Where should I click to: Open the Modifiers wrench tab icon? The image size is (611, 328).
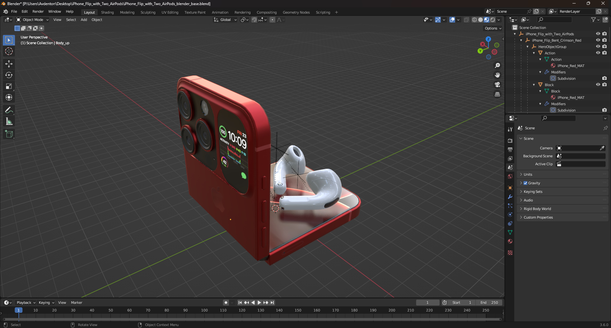510,197
